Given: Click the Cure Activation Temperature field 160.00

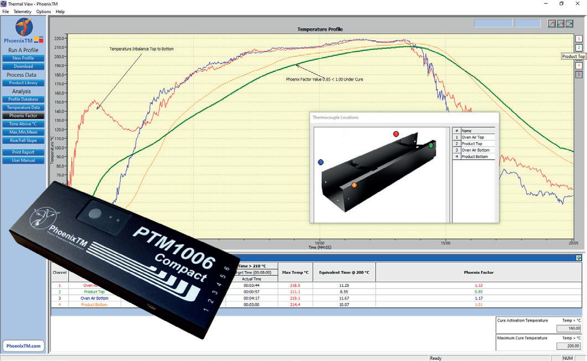Looking at the screenshot, I should 569,328.
